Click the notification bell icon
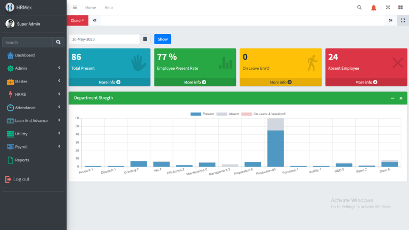409x230 pixels. (x=373, y=8)
